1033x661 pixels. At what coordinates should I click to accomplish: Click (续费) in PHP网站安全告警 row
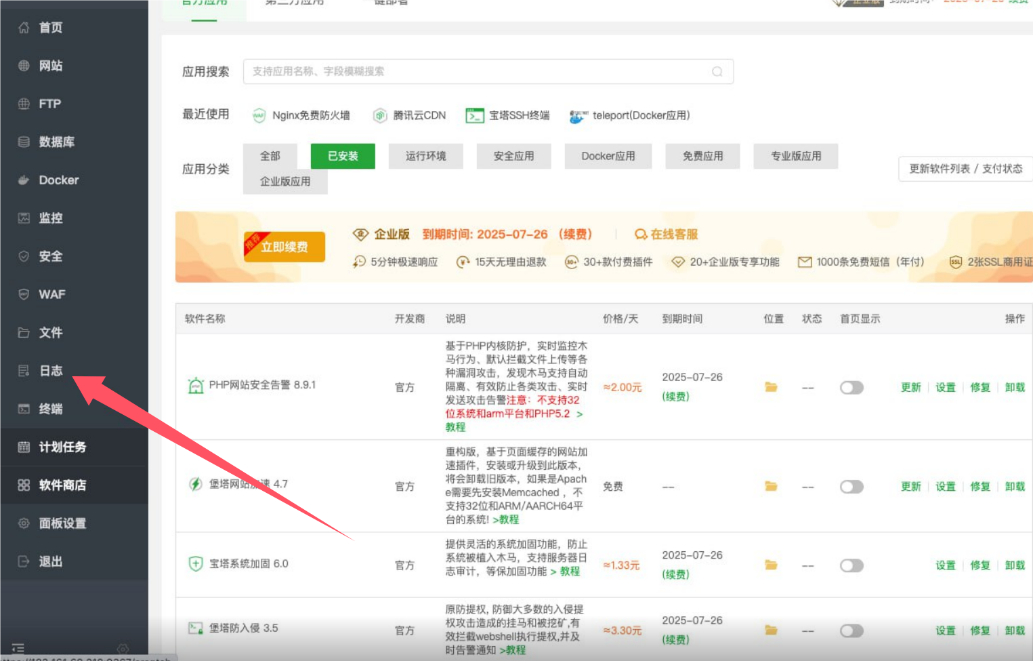coord(675,397)
